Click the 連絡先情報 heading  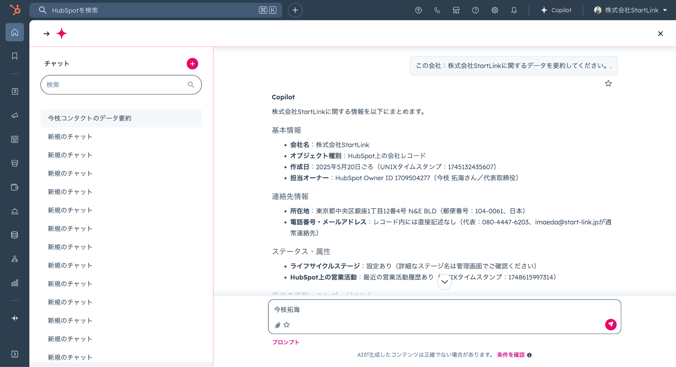290,197
